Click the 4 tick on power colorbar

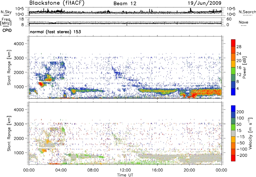click(x=237, y=88)
